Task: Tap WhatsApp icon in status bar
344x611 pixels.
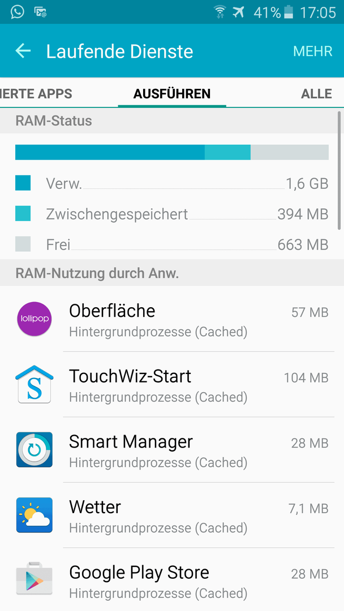Action: 17,12
